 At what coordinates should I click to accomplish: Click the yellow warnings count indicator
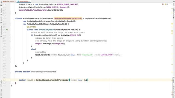point(166,4)
